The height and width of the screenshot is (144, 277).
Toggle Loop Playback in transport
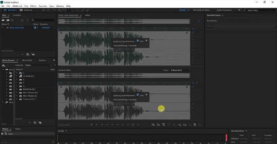click(133, 125)
